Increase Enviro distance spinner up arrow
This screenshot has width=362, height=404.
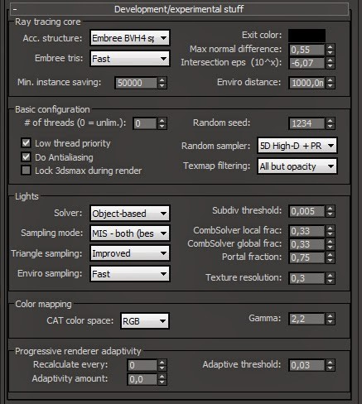(x=330, y=80)
